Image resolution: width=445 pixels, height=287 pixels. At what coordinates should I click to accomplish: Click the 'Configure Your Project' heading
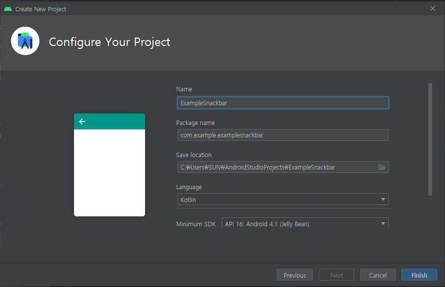point(110,42)
